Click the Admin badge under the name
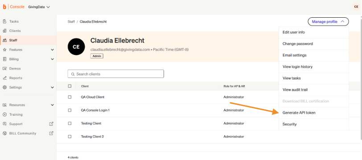This screenshot has width=362, height=160. [97, 56]
